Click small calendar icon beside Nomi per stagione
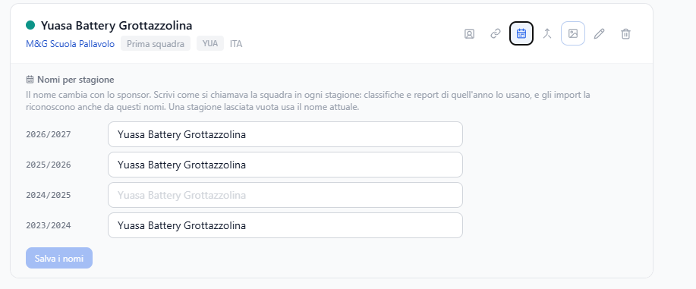 [30, 80]
